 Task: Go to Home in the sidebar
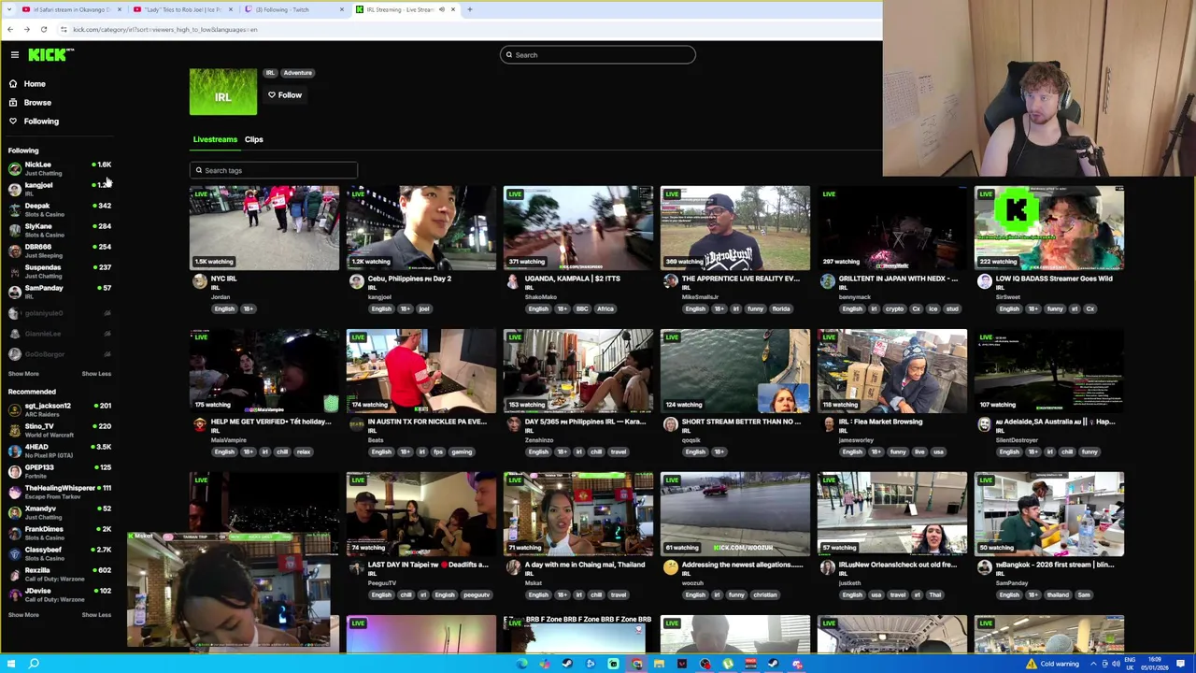tap(34, 84)
